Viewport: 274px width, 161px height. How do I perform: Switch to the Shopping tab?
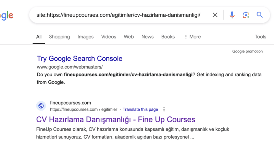[59, 37]
